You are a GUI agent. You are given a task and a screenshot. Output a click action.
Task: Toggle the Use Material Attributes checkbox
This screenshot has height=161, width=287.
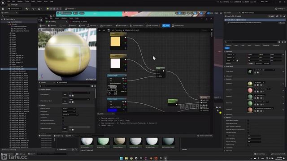[63, 121]
